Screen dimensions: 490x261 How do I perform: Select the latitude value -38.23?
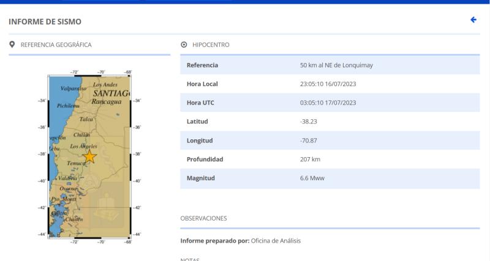point(308,122)
